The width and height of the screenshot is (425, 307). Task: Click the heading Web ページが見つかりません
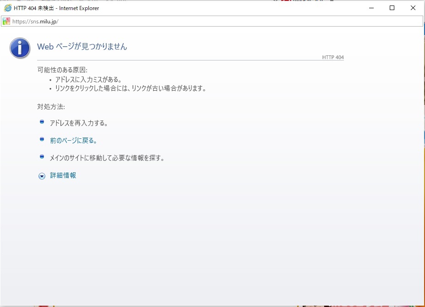[82, 47]
